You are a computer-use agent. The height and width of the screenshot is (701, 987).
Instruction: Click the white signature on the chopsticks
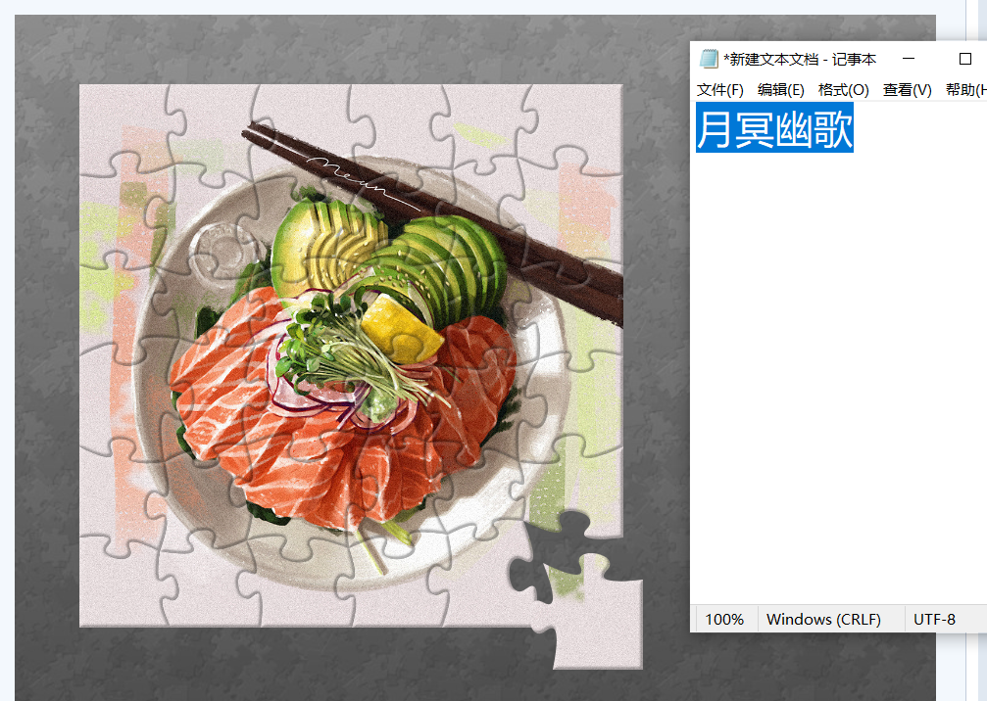point(362,182)
